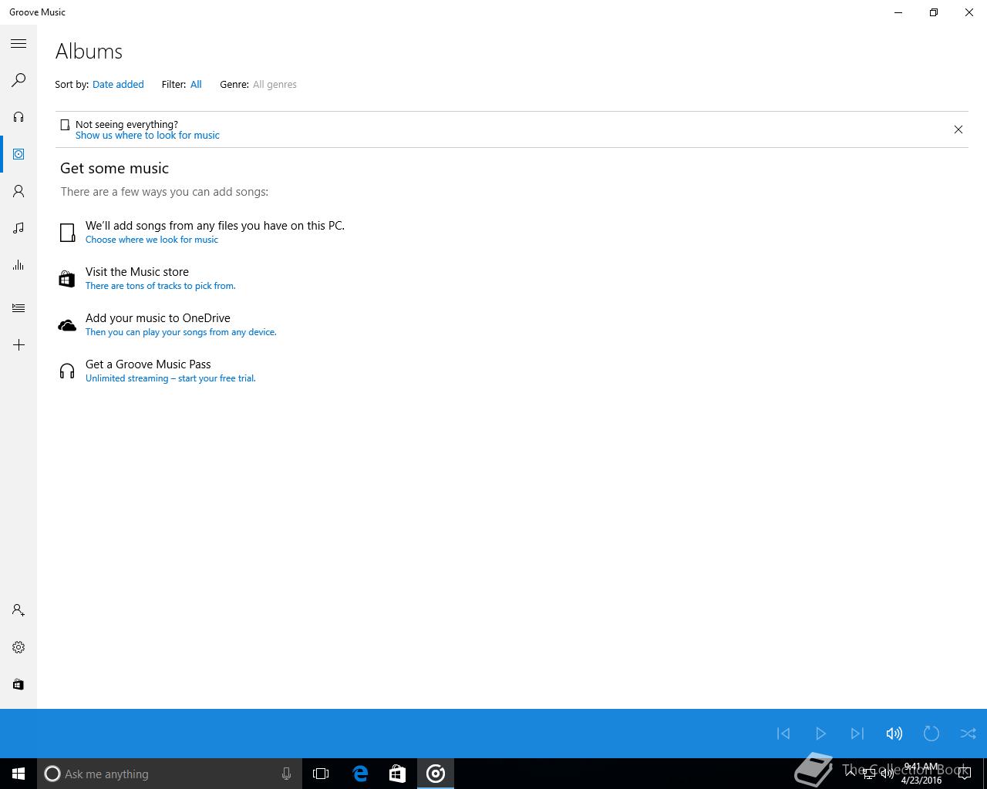Open the playlists list icon
Image resolution: width=987 pixels, height=789 pixels.
(x=19, y=308)
